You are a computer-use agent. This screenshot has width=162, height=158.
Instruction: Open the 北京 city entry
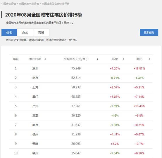click(35, 78)
